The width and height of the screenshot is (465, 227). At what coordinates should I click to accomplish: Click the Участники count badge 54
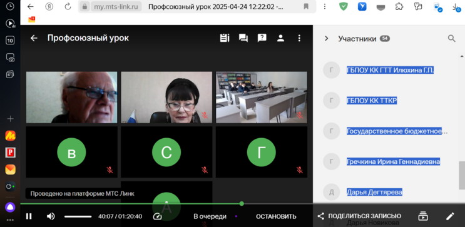(385, 39)
